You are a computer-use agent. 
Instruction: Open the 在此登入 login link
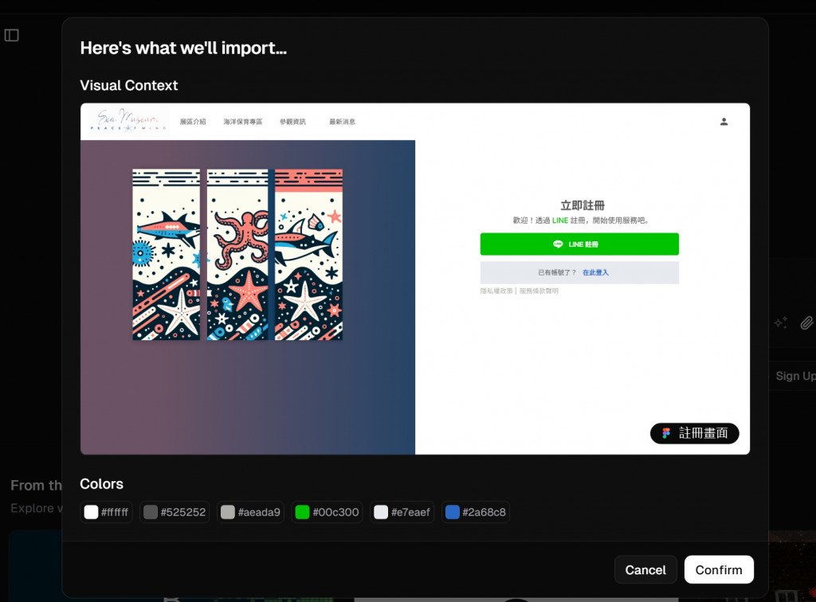coord(595,272)
